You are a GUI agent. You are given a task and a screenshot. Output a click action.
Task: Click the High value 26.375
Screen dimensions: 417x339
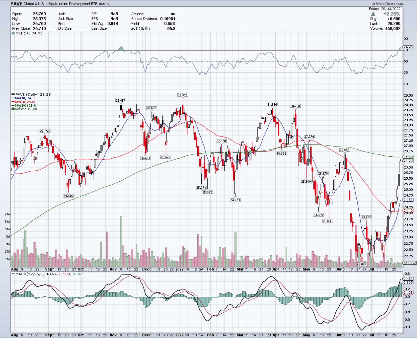(39, 19)
